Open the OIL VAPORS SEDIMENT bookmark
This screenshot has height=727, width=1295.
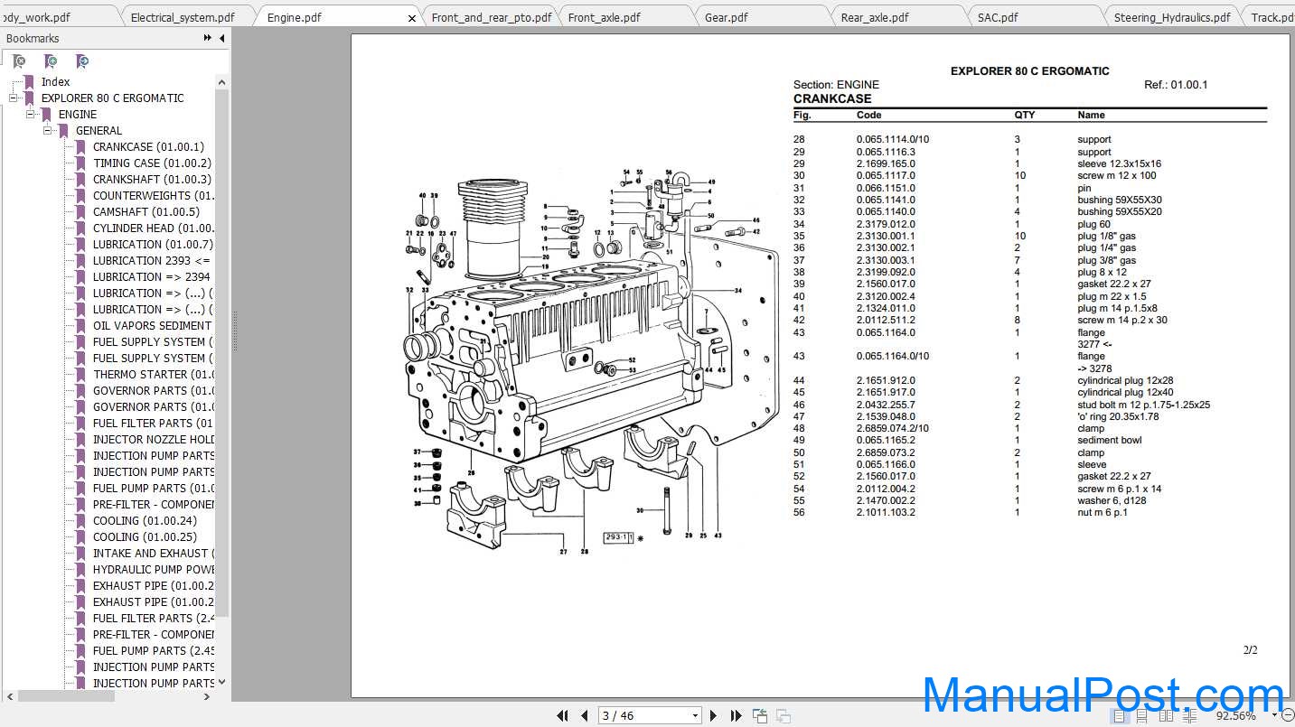152,325
